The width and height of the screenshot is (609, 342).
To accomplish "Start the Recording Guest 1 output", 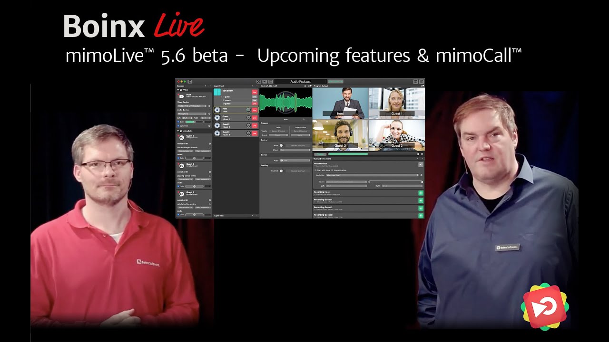I will click(421, 200).
